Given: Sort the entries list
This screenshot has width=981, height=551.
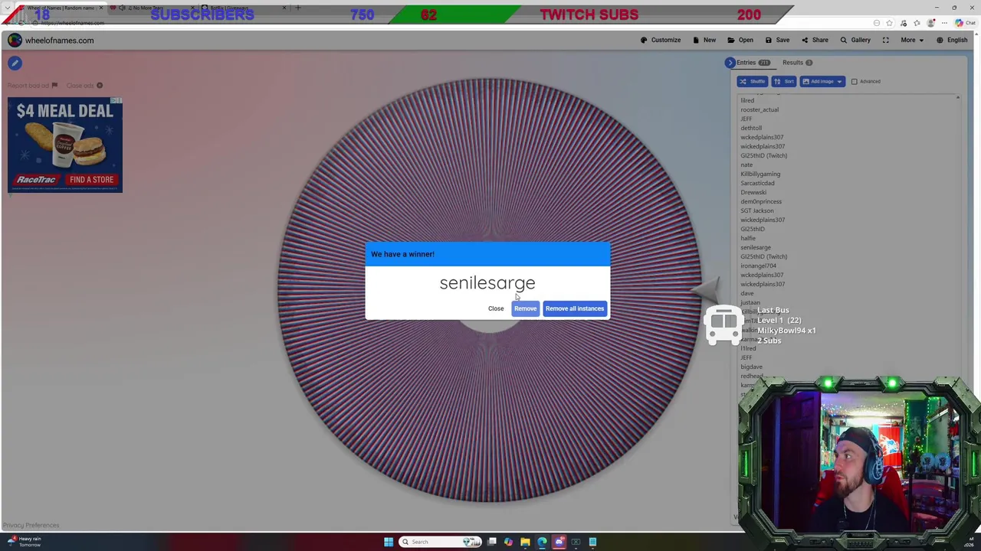Looking at the screenshot, I should (783, 81).
